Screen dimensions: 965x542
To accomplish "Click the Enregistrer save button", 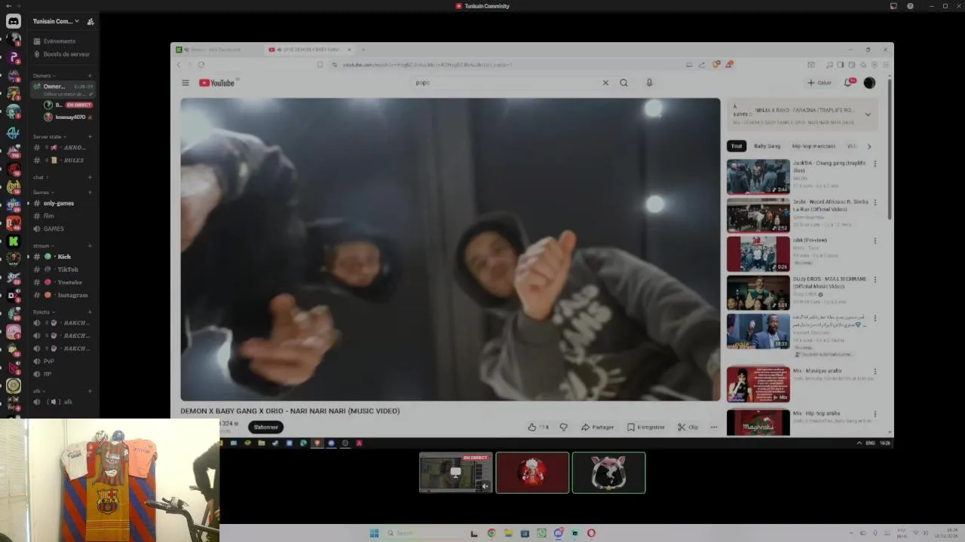I will (646, 427).
